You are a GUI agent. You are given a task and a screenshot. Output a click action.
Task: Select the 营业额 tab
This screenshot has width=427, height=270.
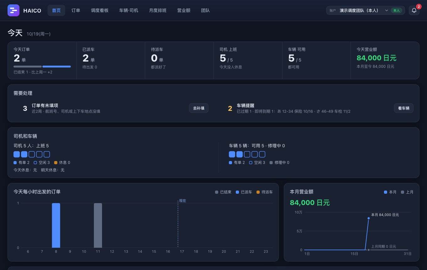point(184,10)
